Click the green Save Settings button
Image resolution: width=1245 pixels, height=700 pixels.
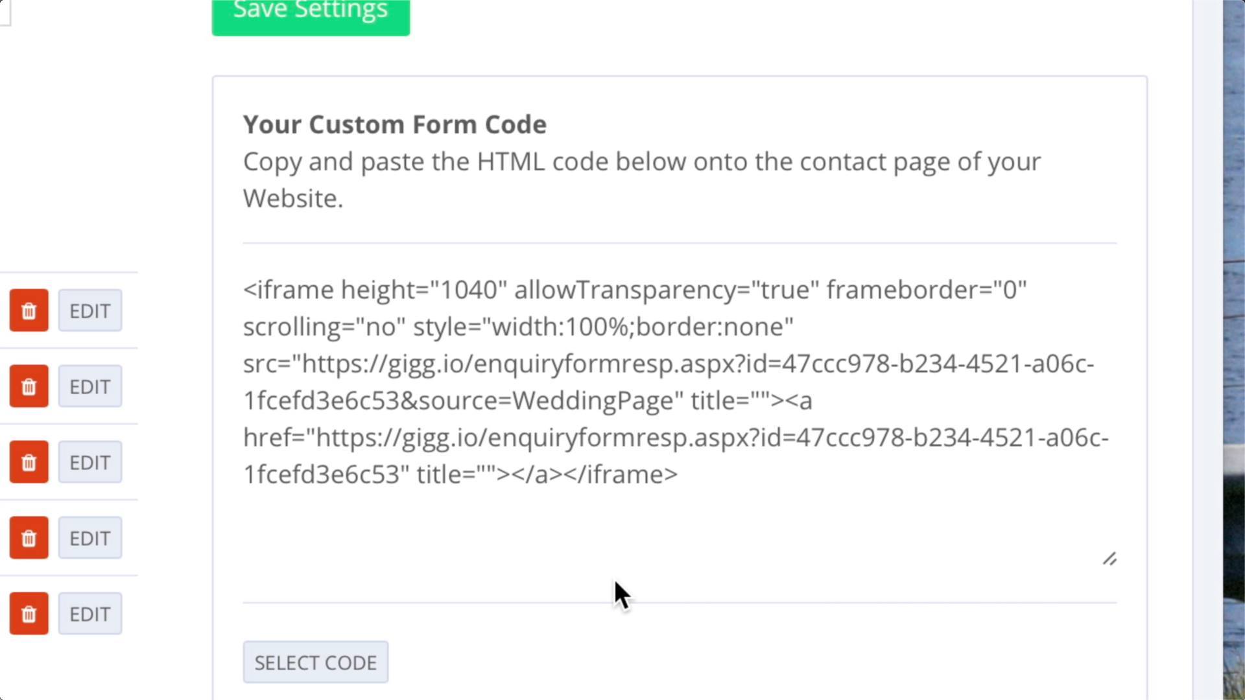click(x=311, y=13)
